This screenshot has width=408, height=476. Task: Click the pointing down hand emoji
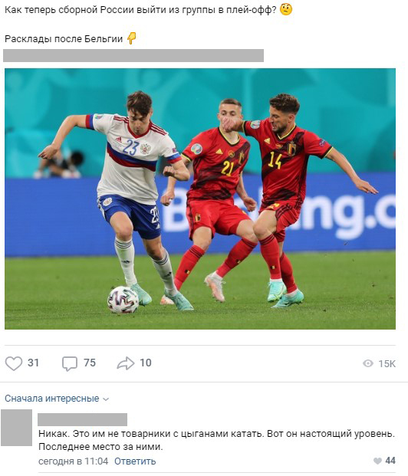pyautogui.click(x=132, y=38)
